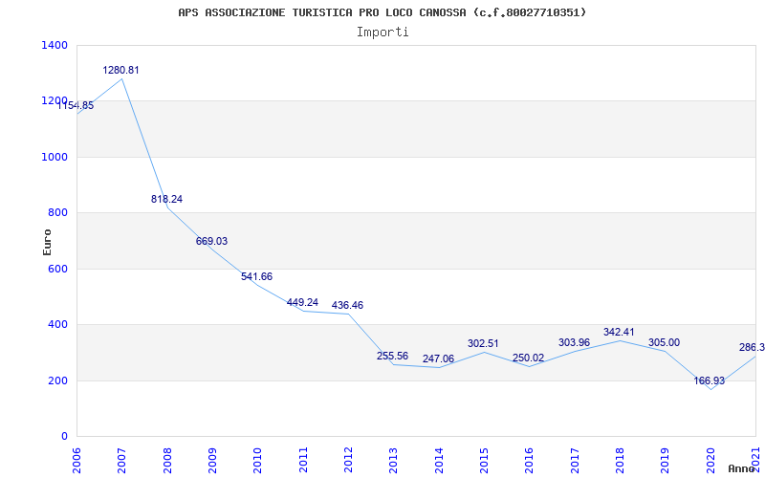
Task: Select the 2019 x-axis year label
Action: [665, 461]
